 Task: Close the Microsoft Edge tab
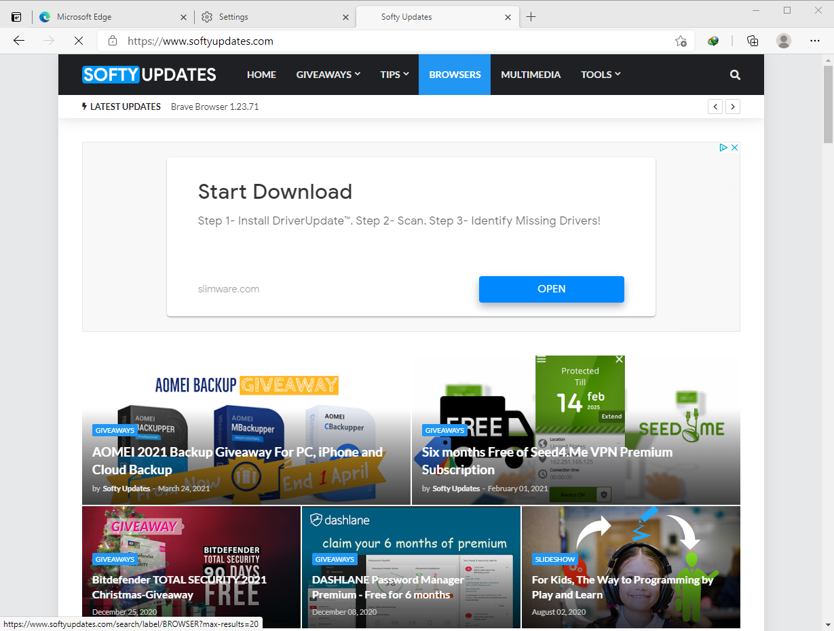coord(183,17)
